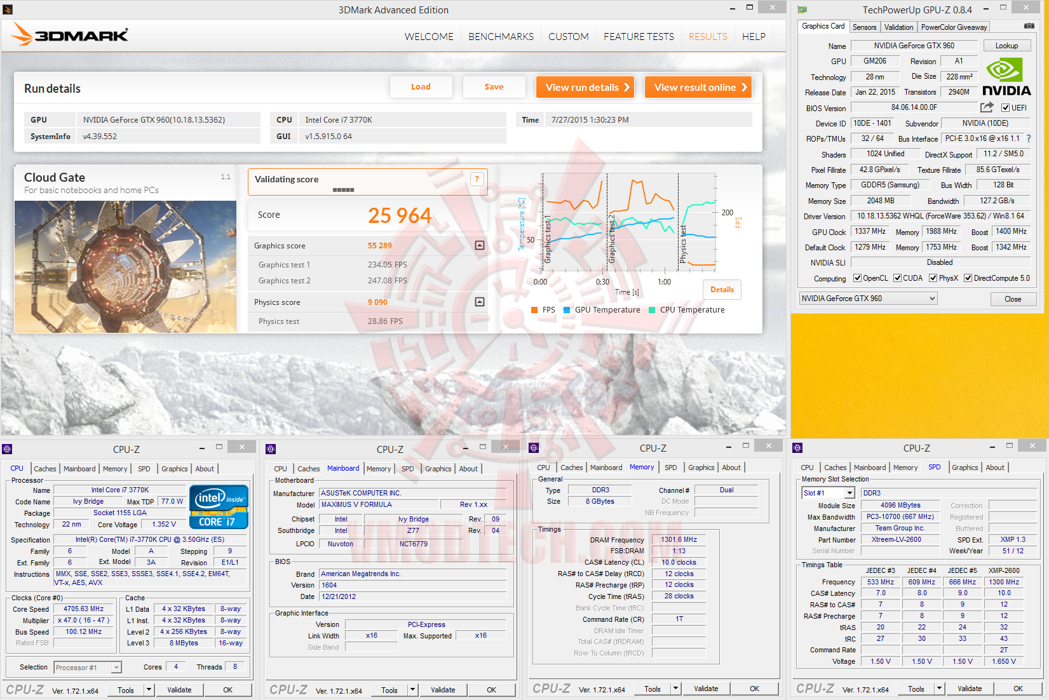1049x700 pixels.
Task: Click the green CPU Temperature legend swatch
Action: 652,310
